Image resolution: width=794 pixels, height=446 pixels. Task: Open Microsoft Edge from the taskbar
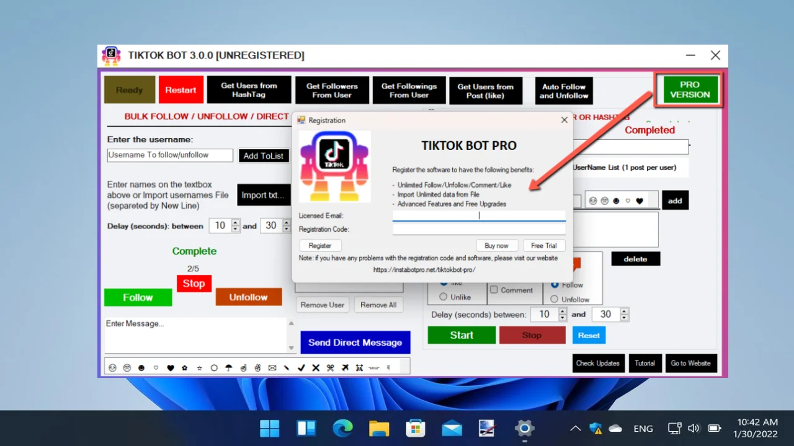(x=342, y=428)
